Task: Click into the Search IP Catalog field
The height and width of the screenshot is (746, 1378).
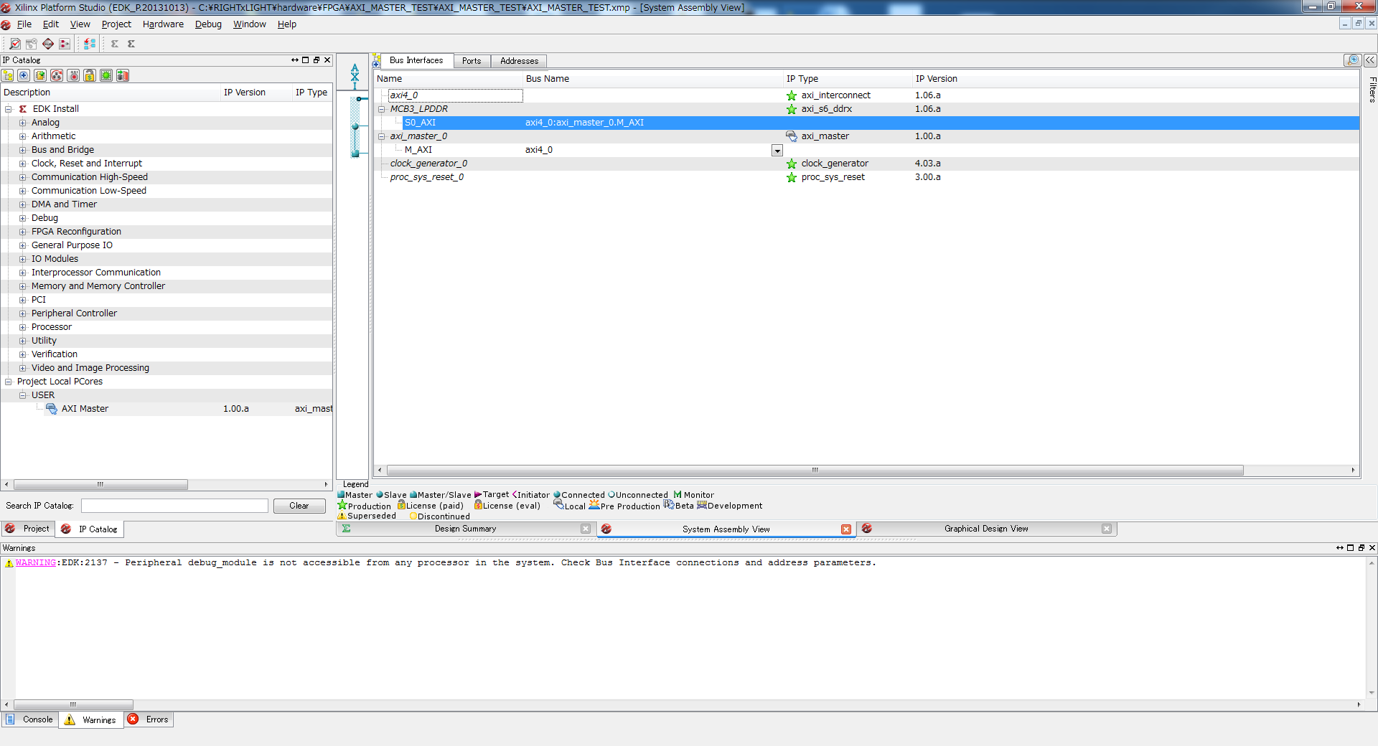Action: [174, 506]
